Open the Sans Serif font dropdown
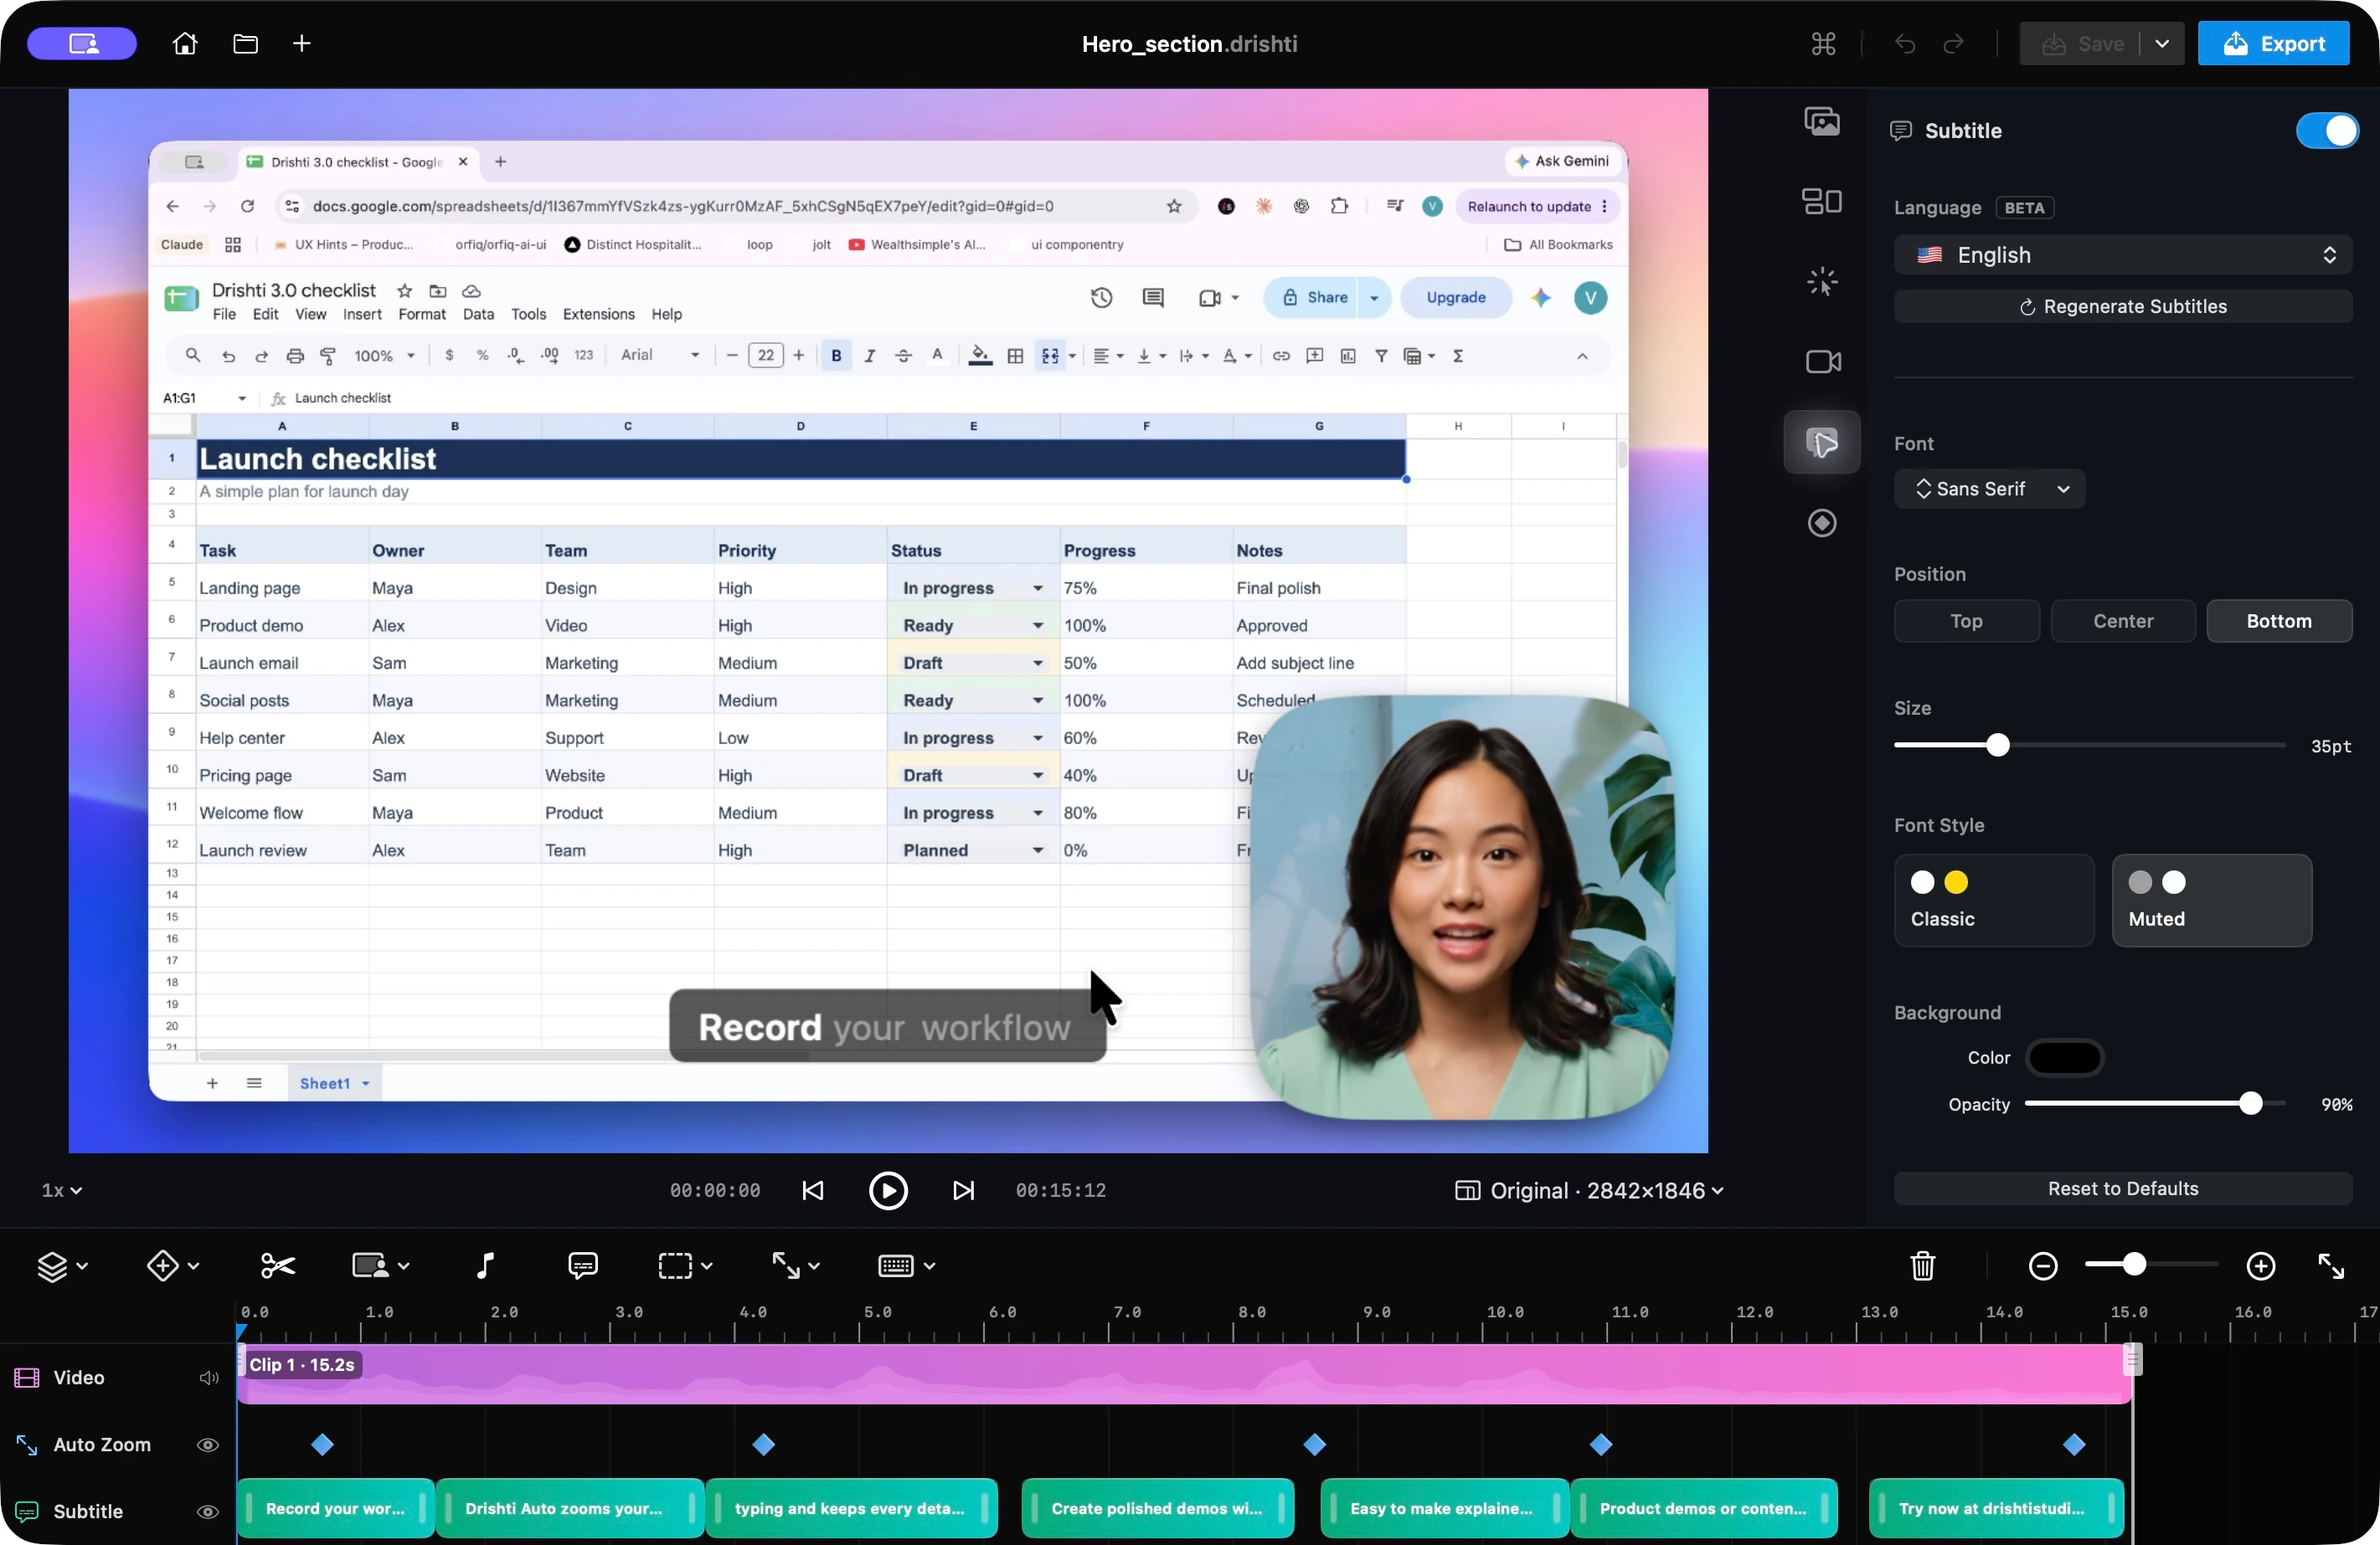Screen dimensions: 2380x1545 [1989, 489]
